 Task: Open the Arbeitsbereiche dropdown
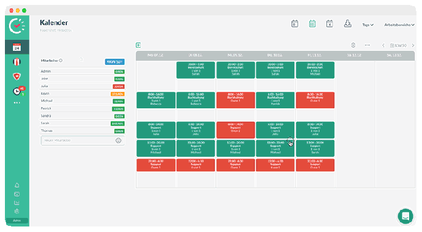coord(399,24)
